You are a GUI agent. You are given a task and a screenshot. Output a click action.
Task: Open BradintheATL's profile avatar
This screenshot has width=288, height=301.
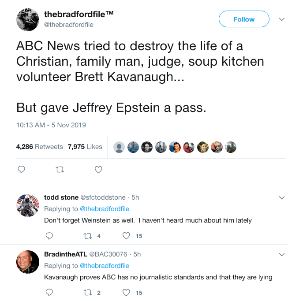(x=28, y=262)
